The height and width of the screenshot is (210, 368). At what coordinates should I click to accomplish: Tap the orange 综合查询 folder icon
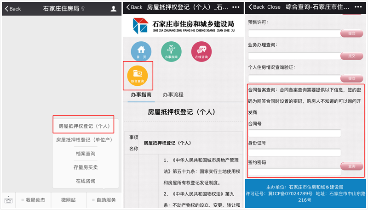pyautogui.click(x=138, y=76)
